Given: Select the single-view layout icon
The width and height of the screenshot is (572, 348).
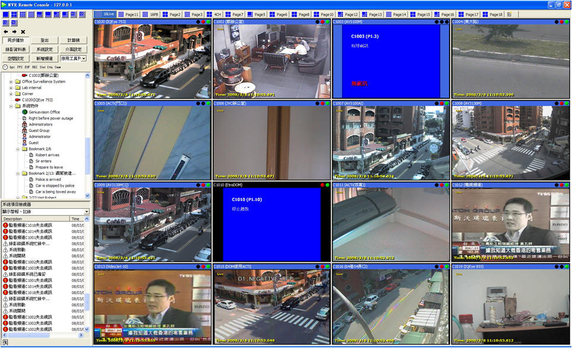Looking at the screenshot, I should [x=5, y=14].
